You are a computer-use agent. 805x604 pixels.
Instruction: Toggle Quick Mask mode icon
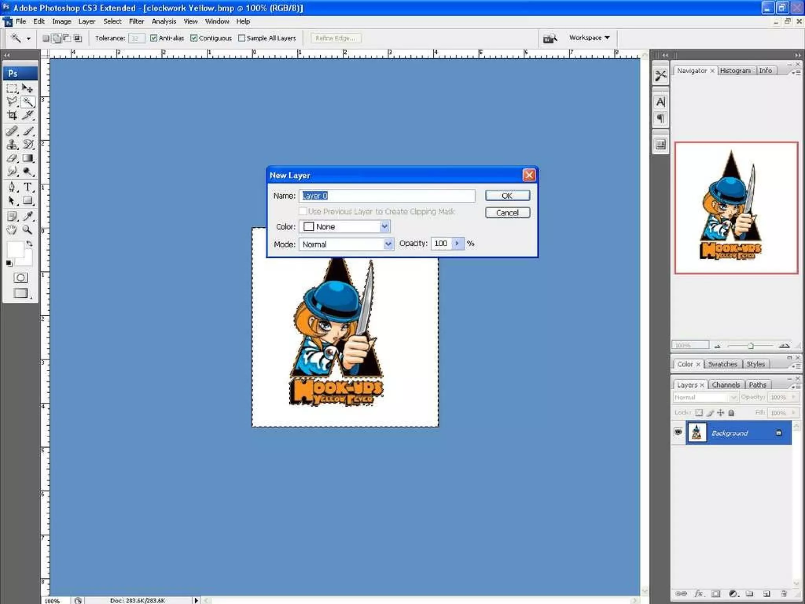pos(20,278)
